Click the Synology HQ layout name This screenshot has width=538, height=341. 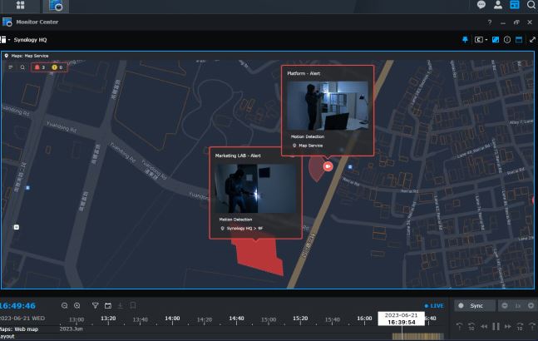tap(30, 40)
